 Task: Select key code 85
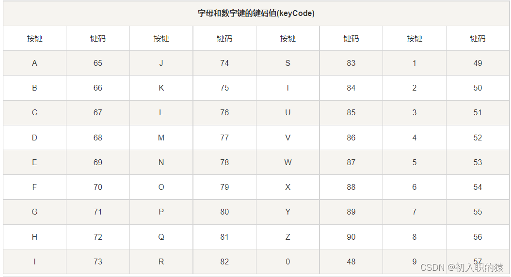(x=351, y=113)
